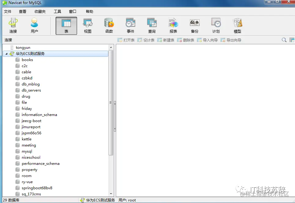The image size is (295, 203).
Task: Click the '用户: root' status text
Action: [127, 200]
